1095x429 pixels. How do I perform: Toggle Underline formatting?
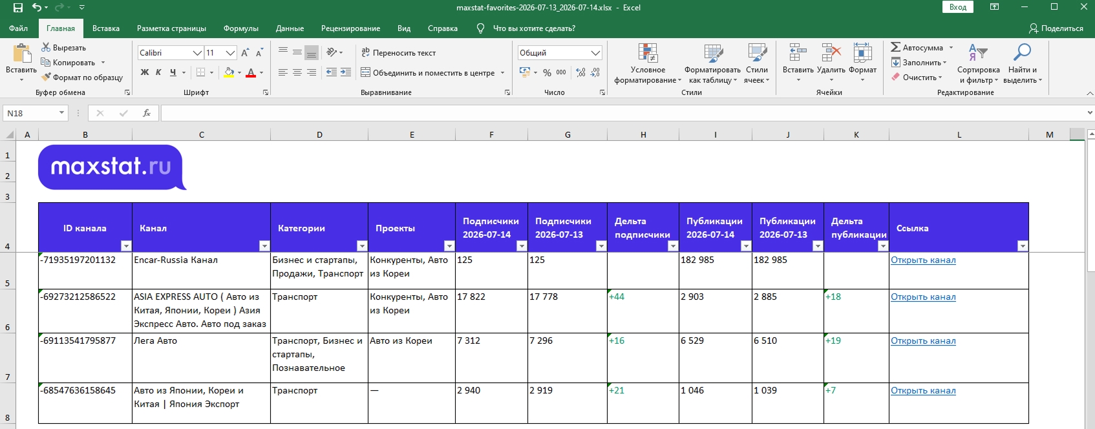[173, 72]
